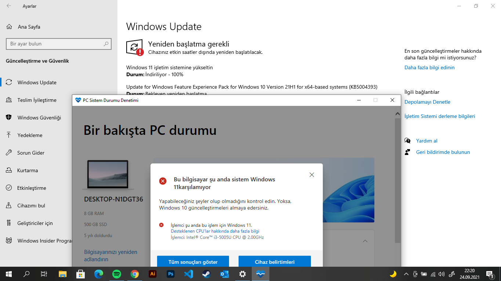This screenshot has width=501, height=281.
Task: Open 'Depolamayı Denetle' link
Action: (x=427, y=102)
